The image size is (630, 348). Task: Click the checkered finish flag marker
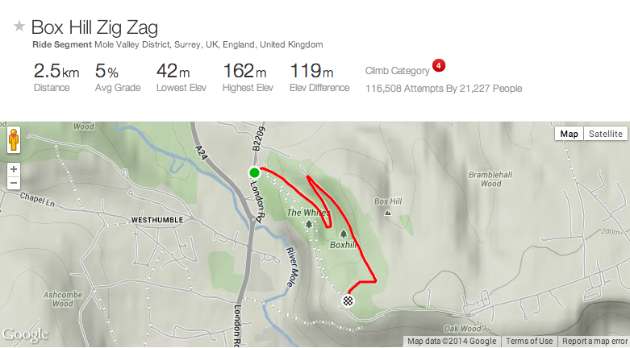pos(348,301)
